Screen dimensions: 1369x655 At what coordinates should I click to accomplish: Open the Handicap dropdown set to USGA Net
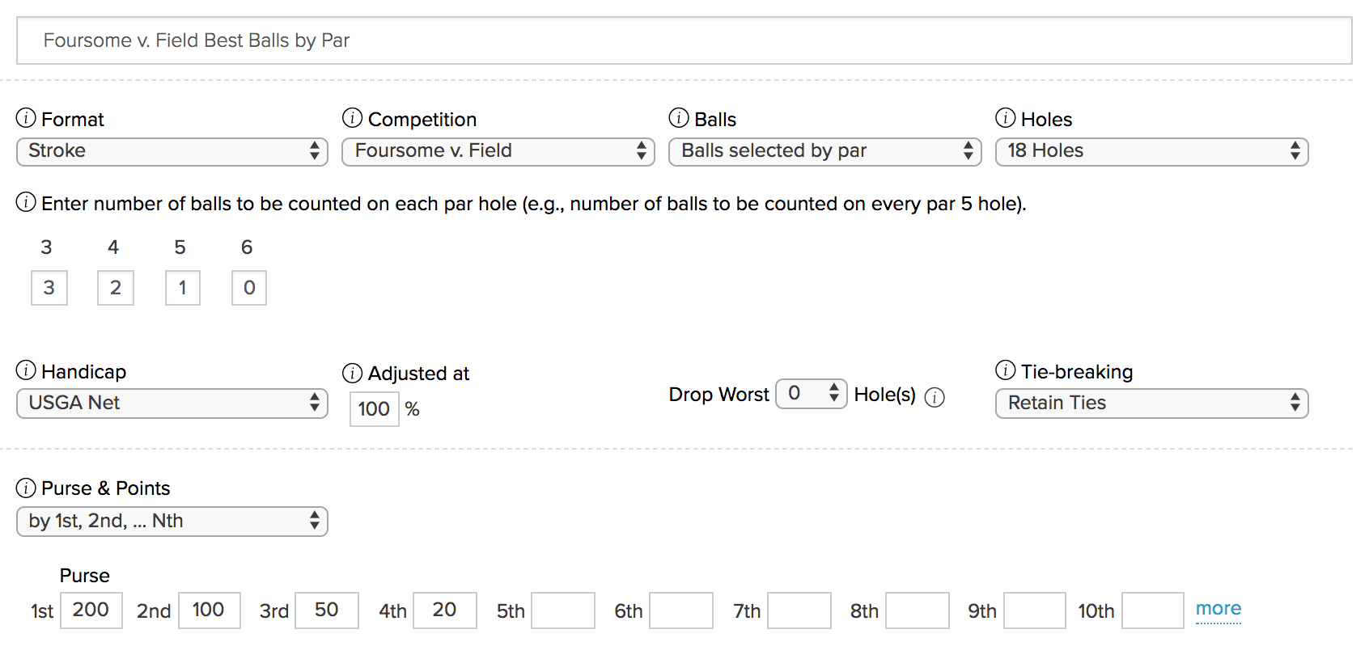click(x=172, y=403)
